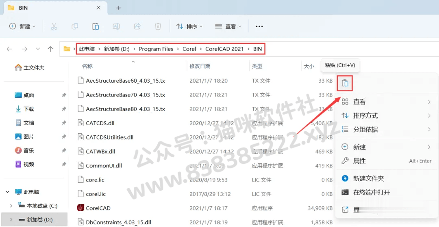This screenshot has height=227, width=439.
Task: Open 分组依据 submenu in context menu
Action: coord(387,130)
